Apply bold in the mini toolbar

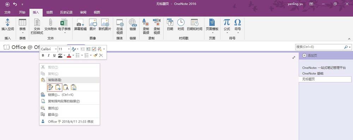click(x=43, y=56)
